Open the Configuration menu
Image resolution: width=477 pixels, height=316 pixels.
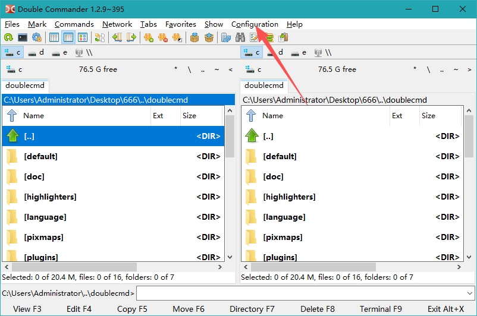point(255,24)
